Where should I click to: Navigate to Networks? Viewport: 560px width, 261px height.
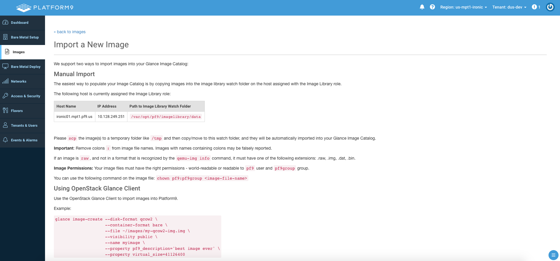click(x=22, y=81)
